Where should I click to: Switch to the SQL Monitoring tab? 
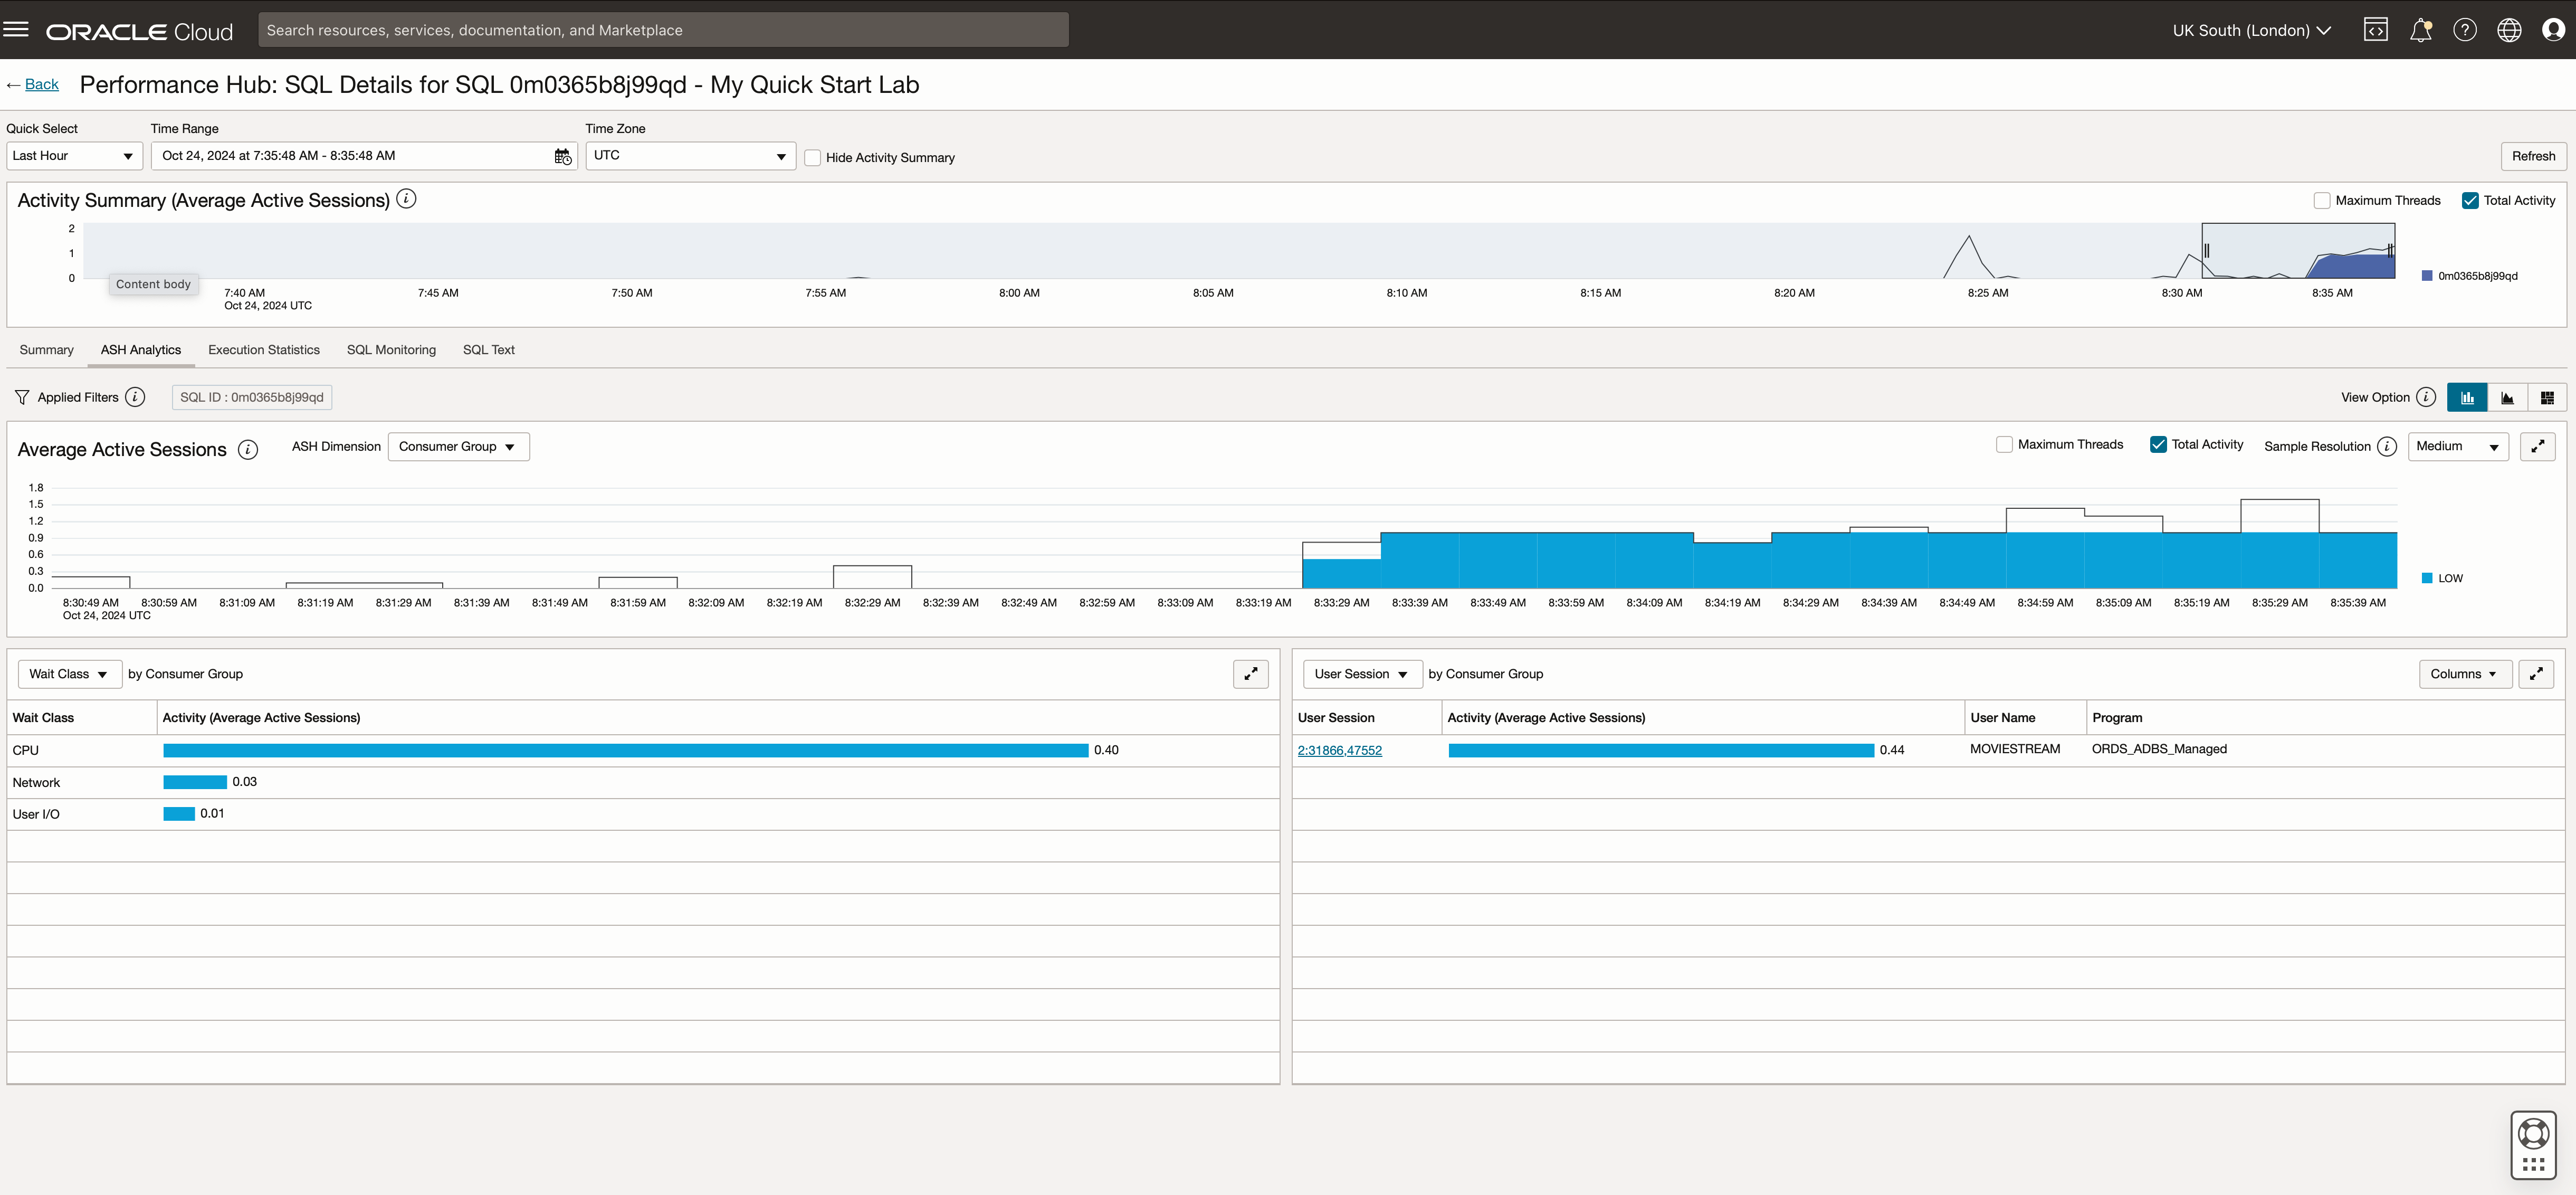point(391,350)
